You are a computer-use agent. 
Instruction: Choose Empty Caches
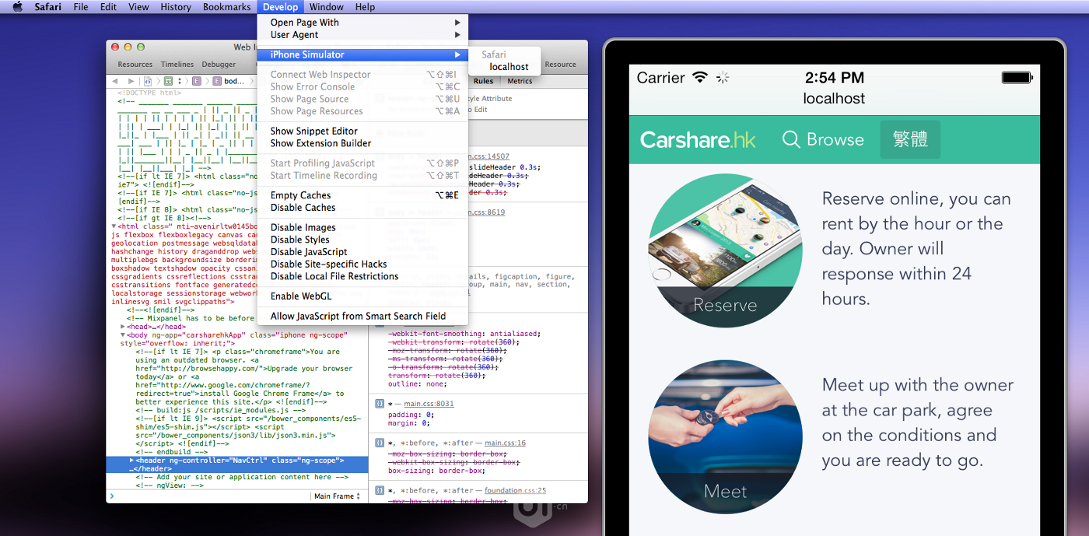coord(362,195)
